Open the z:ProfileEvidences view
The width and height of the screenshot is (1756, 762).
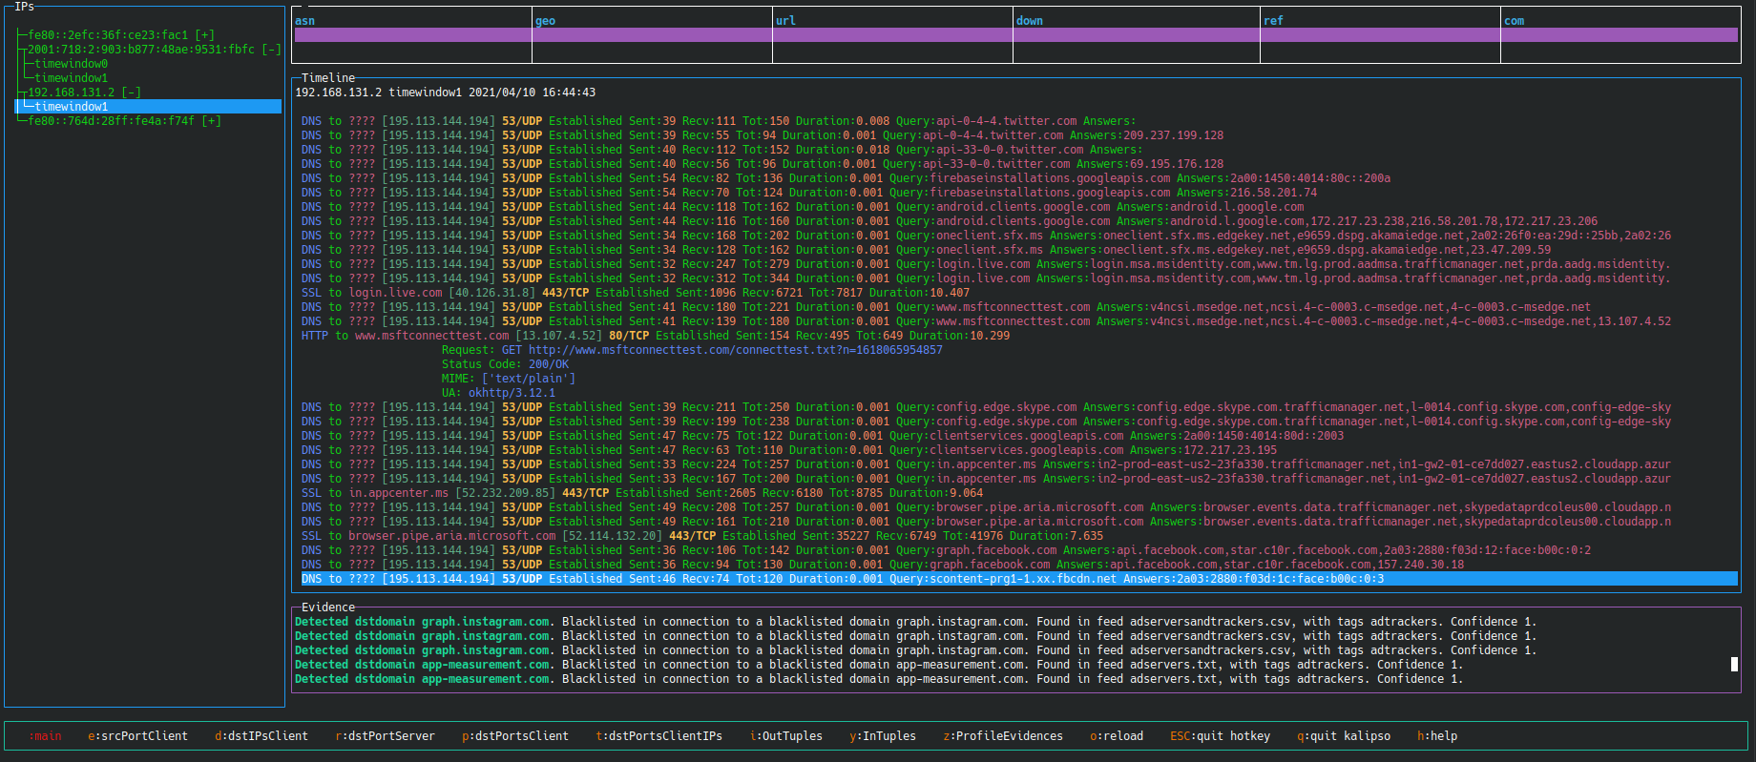point(1003,736)
